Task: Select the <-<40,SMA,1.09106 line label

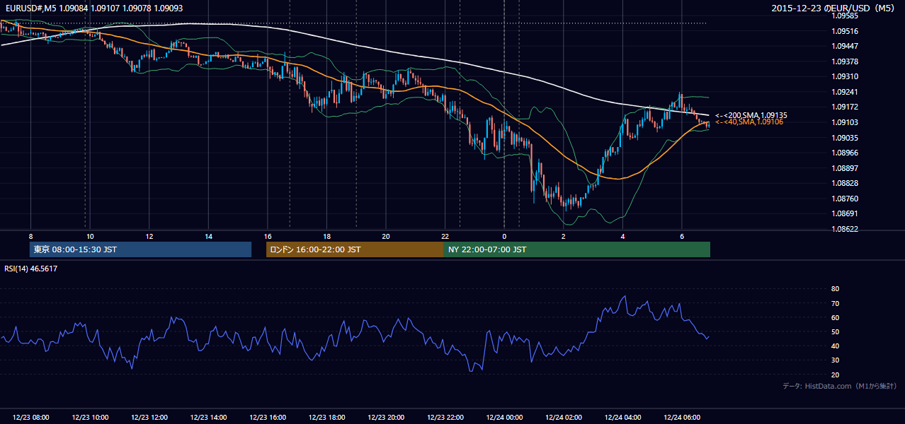Action: (x=749, y=122)
